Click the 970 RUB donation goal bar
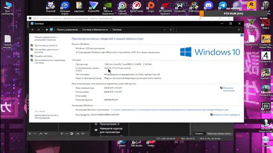The height and width of the screenshot is (153, 273). [x=233, y=14]
